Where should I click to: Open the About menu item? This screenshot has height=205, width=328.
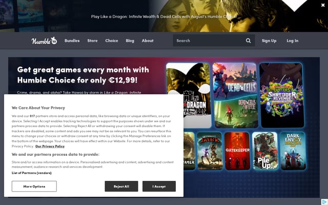coord(148,40)
